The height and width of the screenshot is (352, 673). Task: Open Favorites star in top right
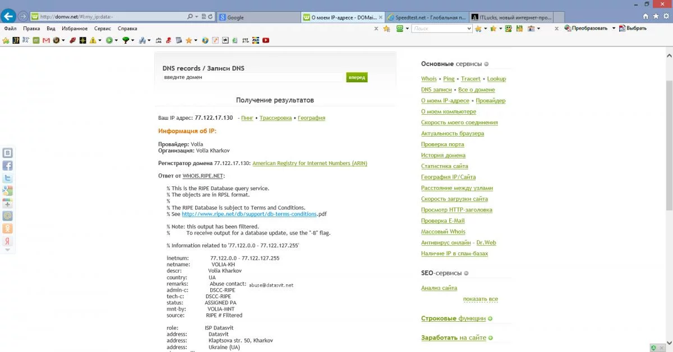pyautogui.click(x=656, y=17)
